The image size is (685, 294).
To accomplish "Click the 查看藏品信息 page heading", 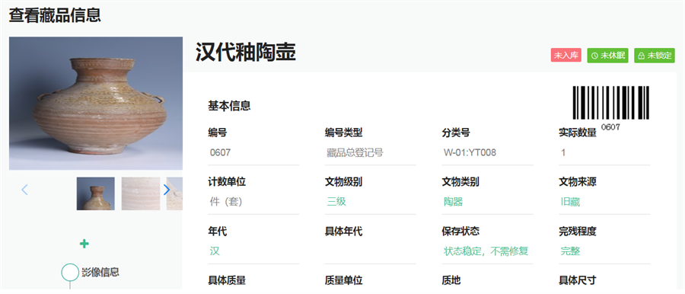I will tap(55, 15).
